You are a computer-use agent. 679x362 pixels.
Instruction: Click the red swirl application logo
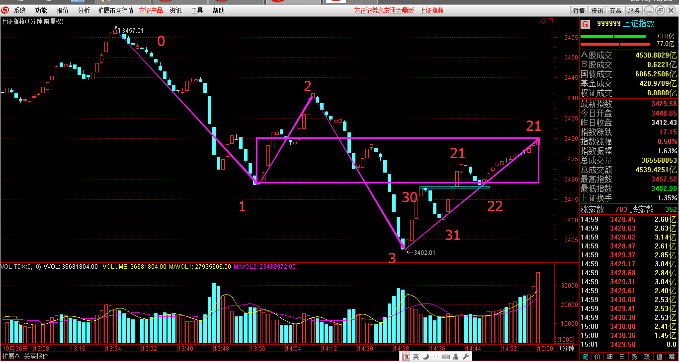(5, 10)
